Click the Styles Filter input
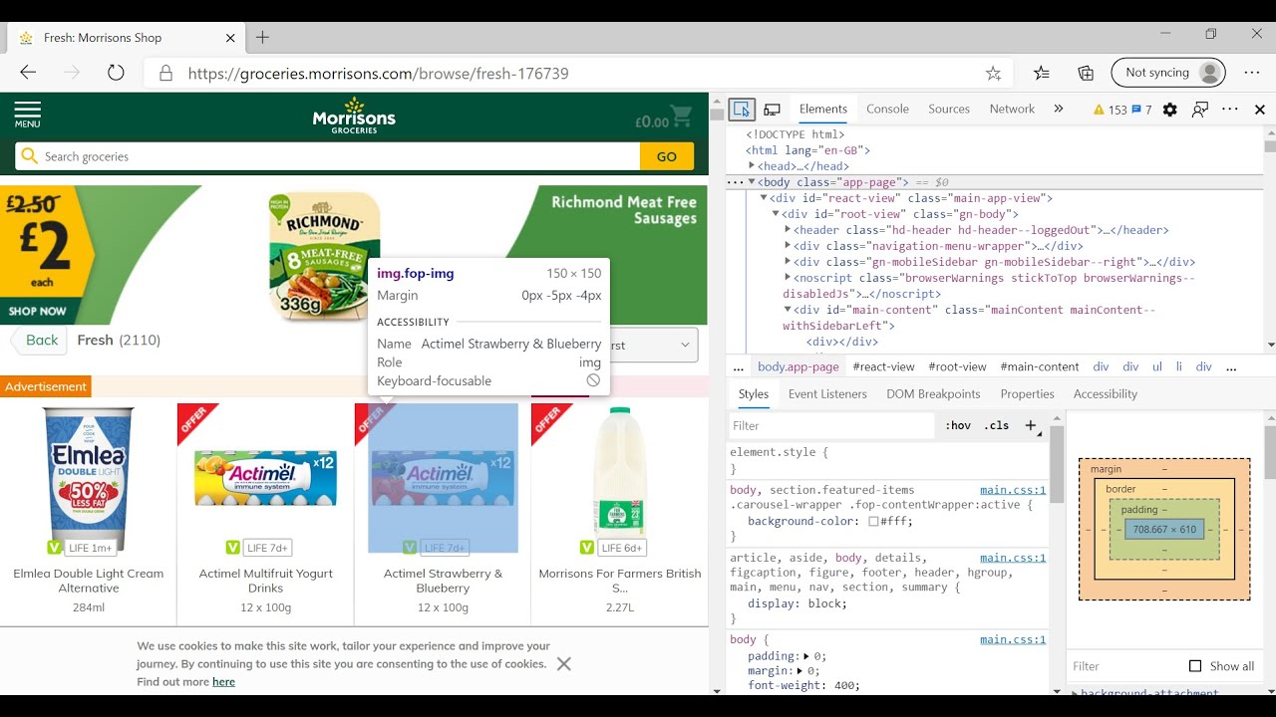 [x=831, y=425]
